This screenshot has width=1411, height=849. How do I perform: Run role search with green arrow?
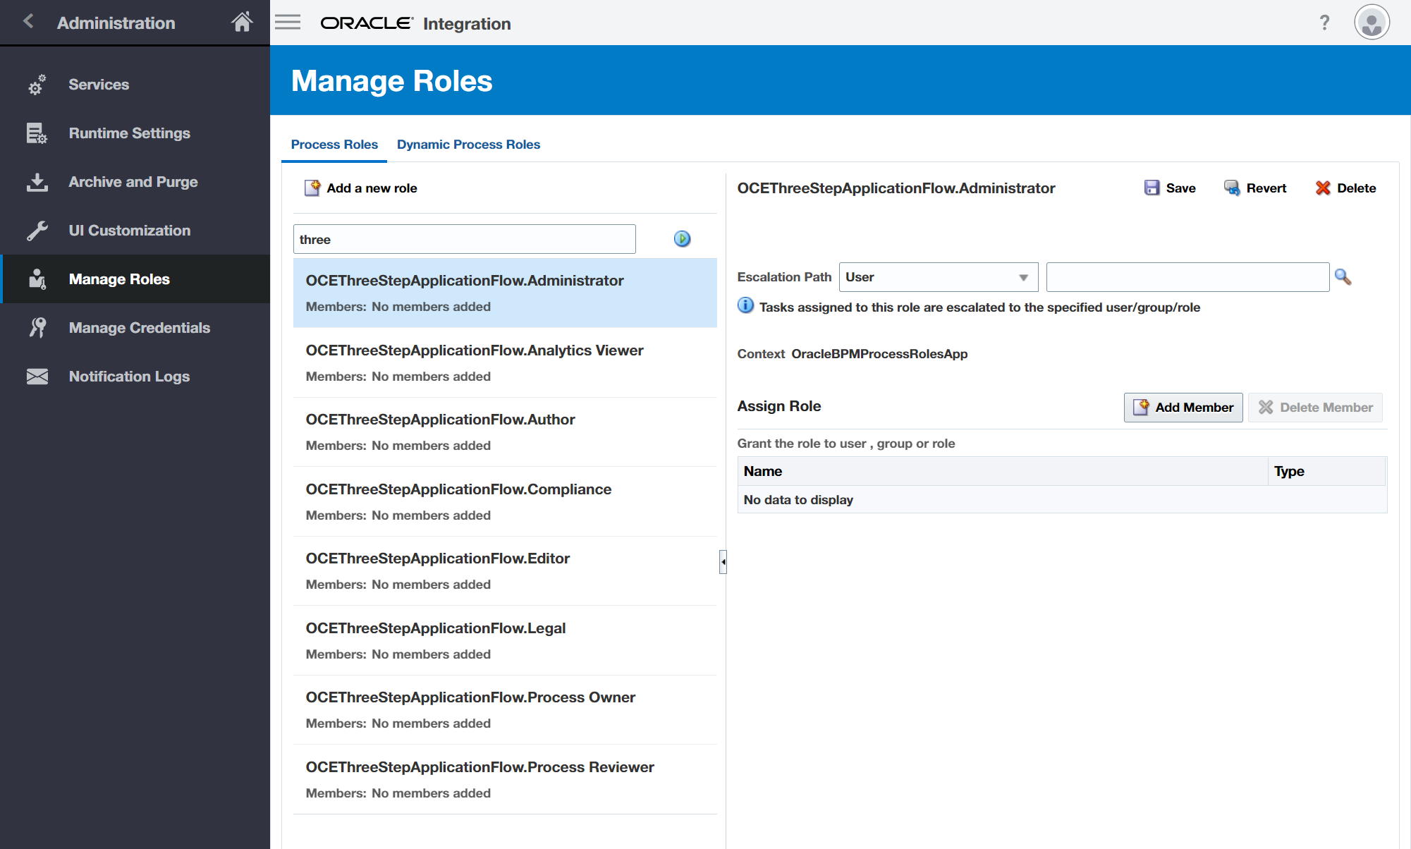pos(682,239)
